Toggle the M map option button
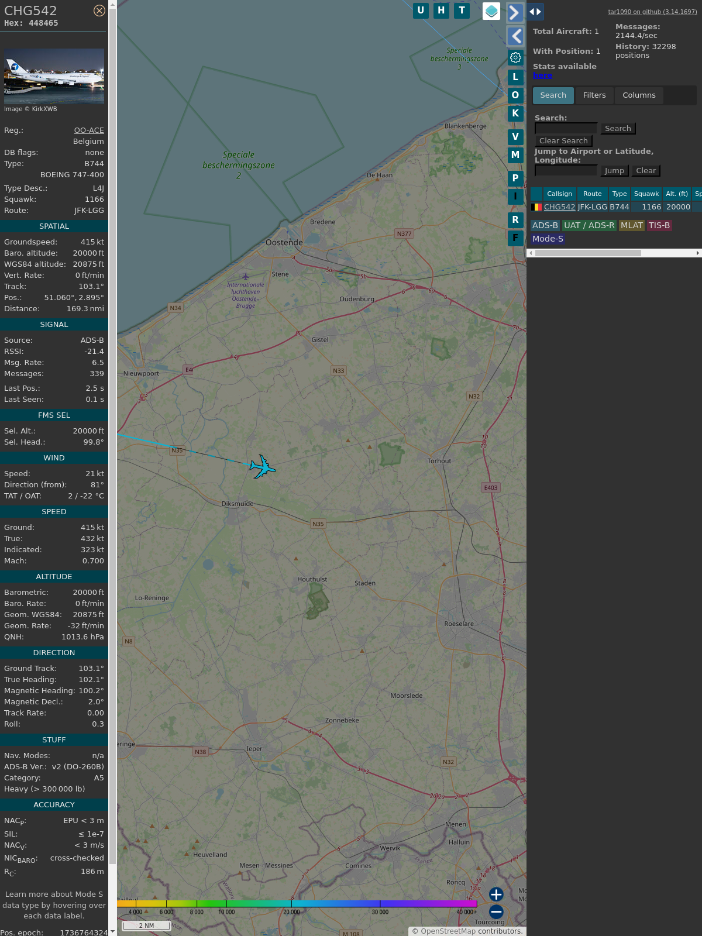The height and width of the screenshot is (936, 702). 515,155
